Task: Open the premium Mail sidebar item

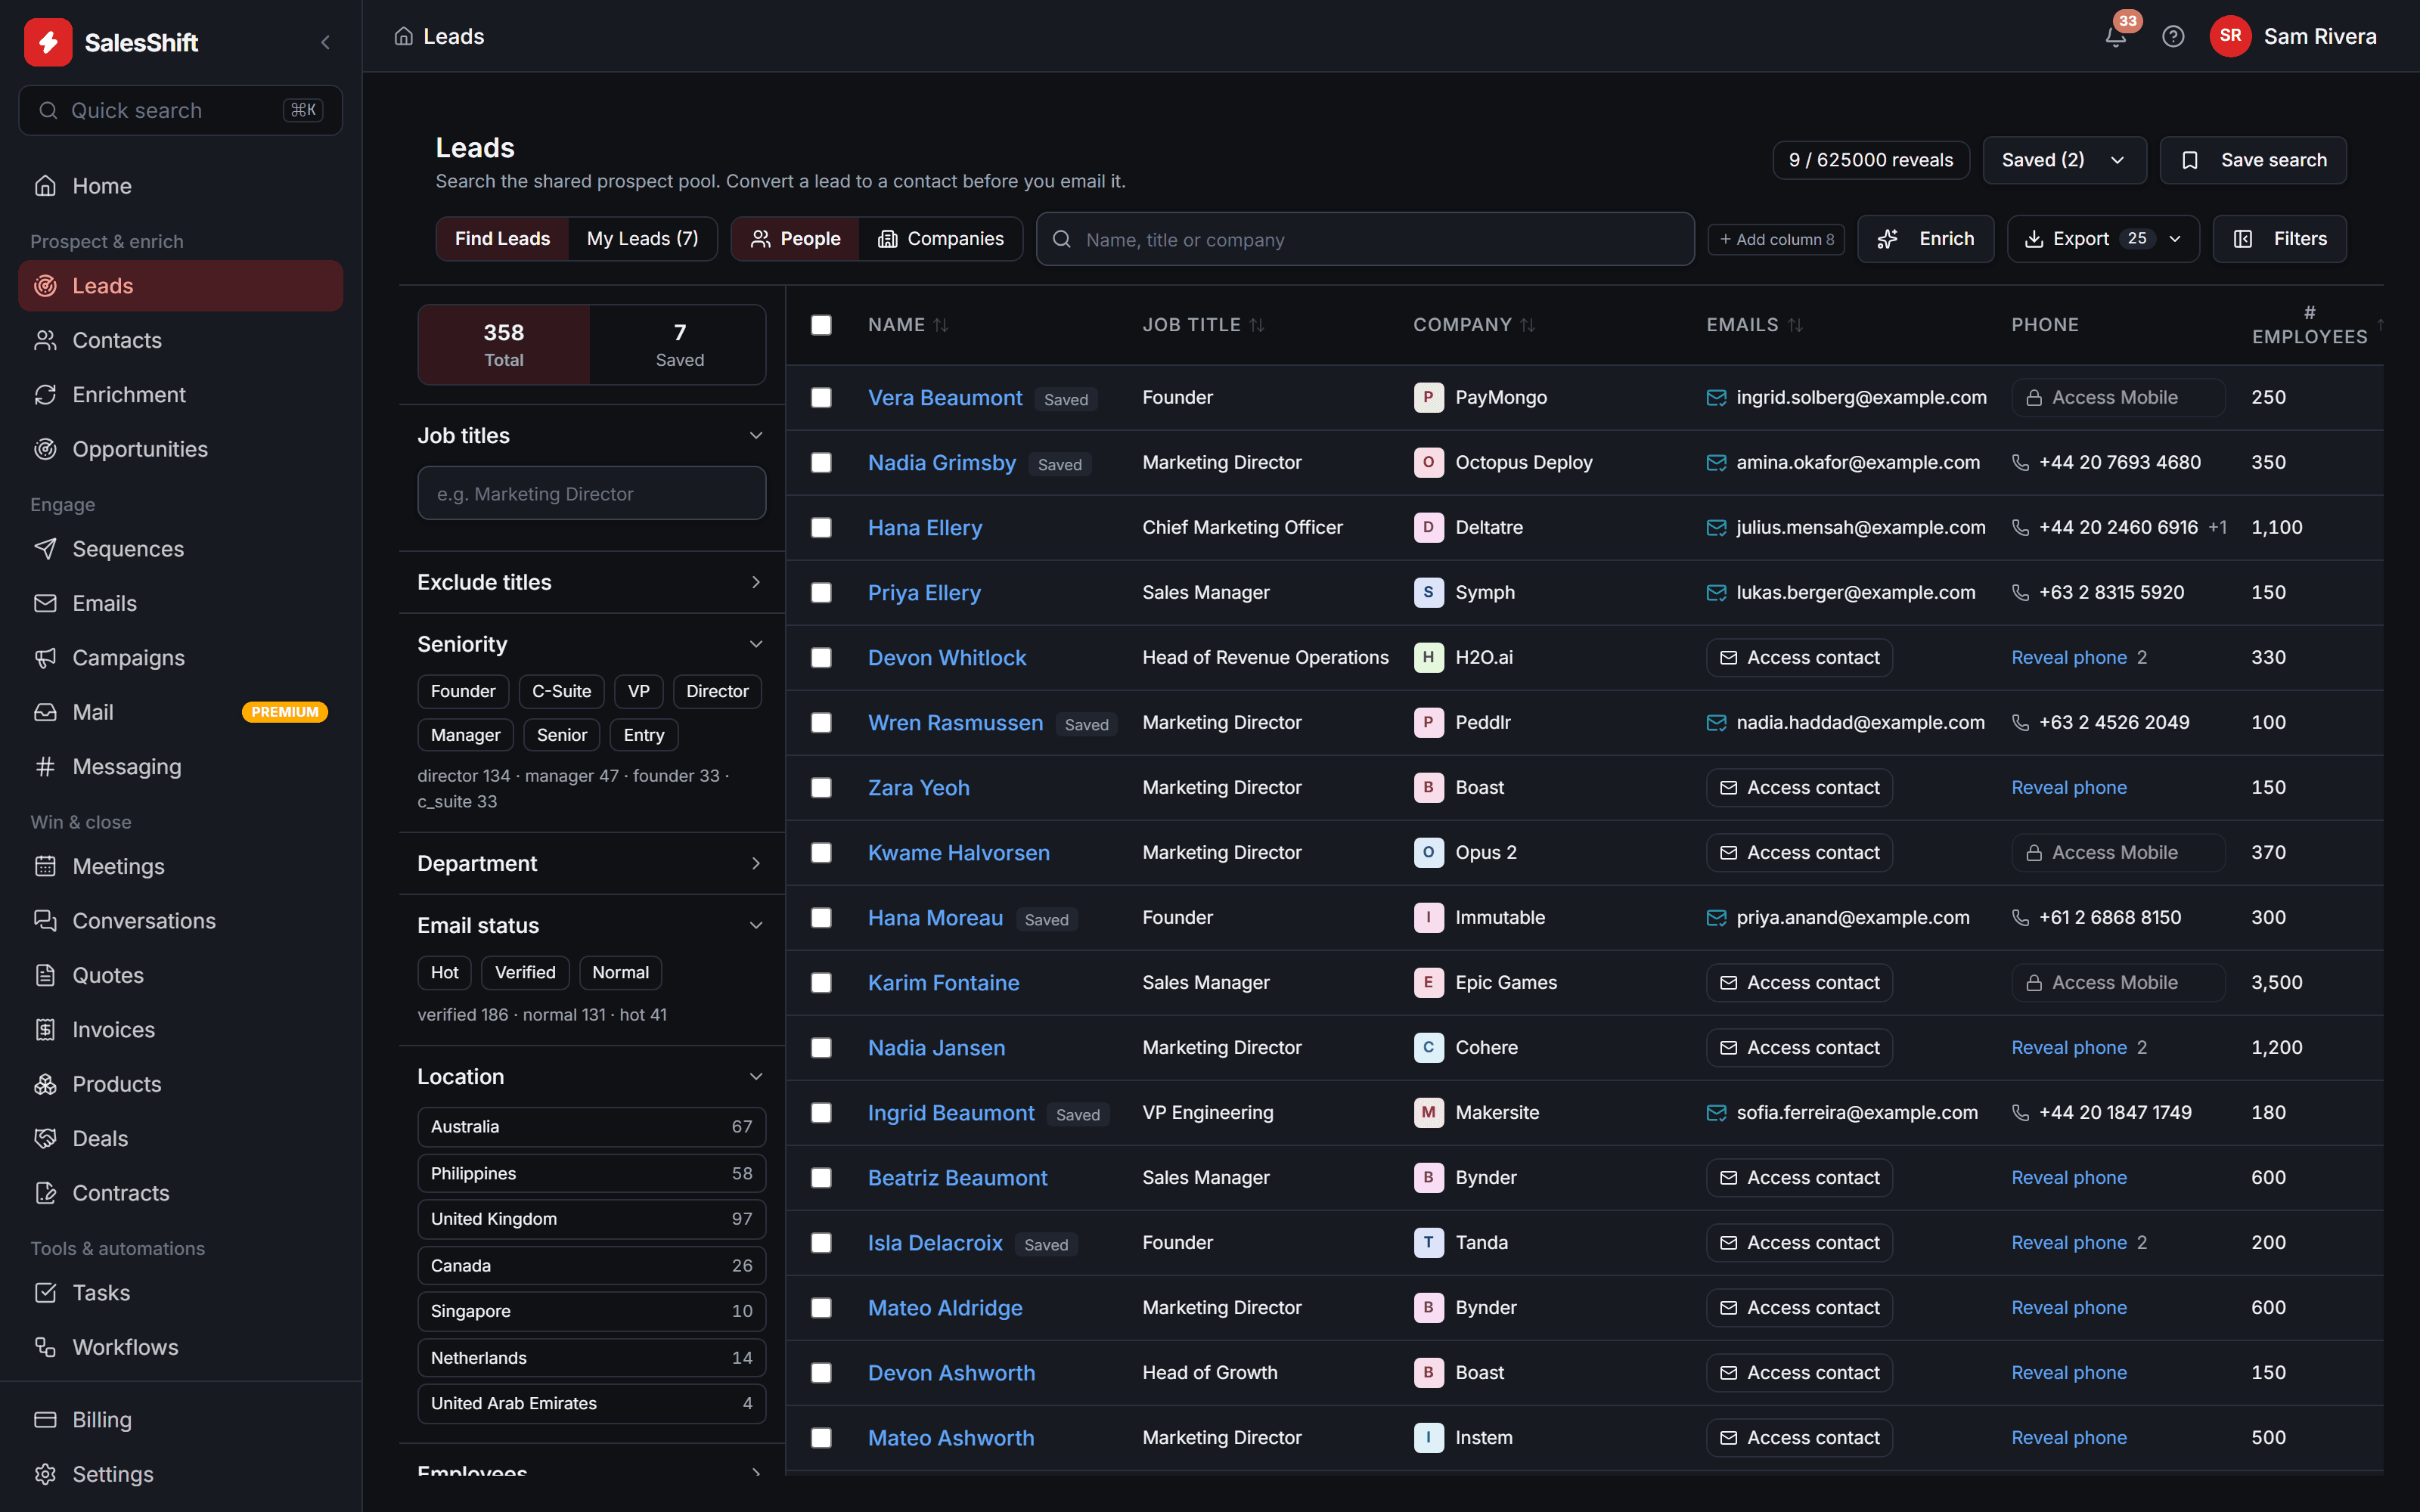Action: pyautogui.click(x=180, y=712)
